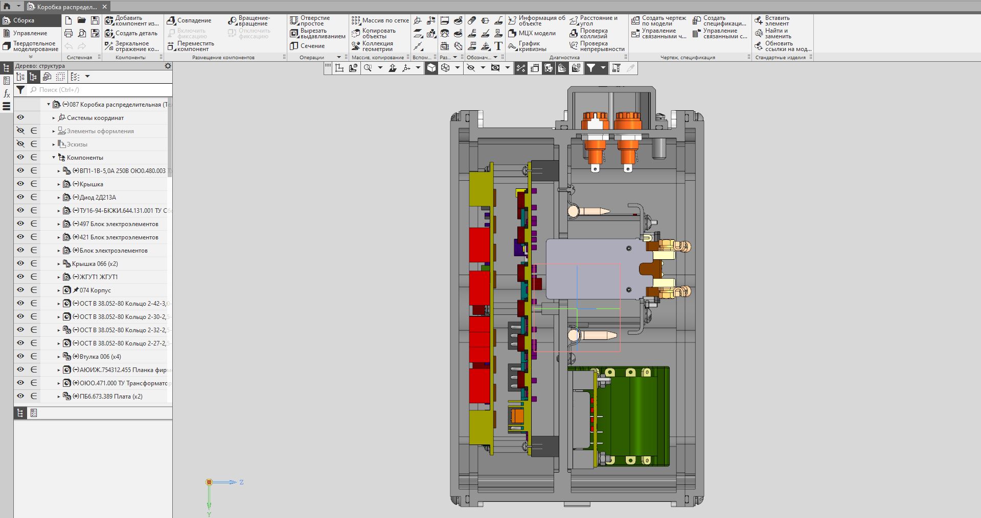Select the Совпадение mate constraint tool
This screenshot has width=981, height=518.
[172, 20]
